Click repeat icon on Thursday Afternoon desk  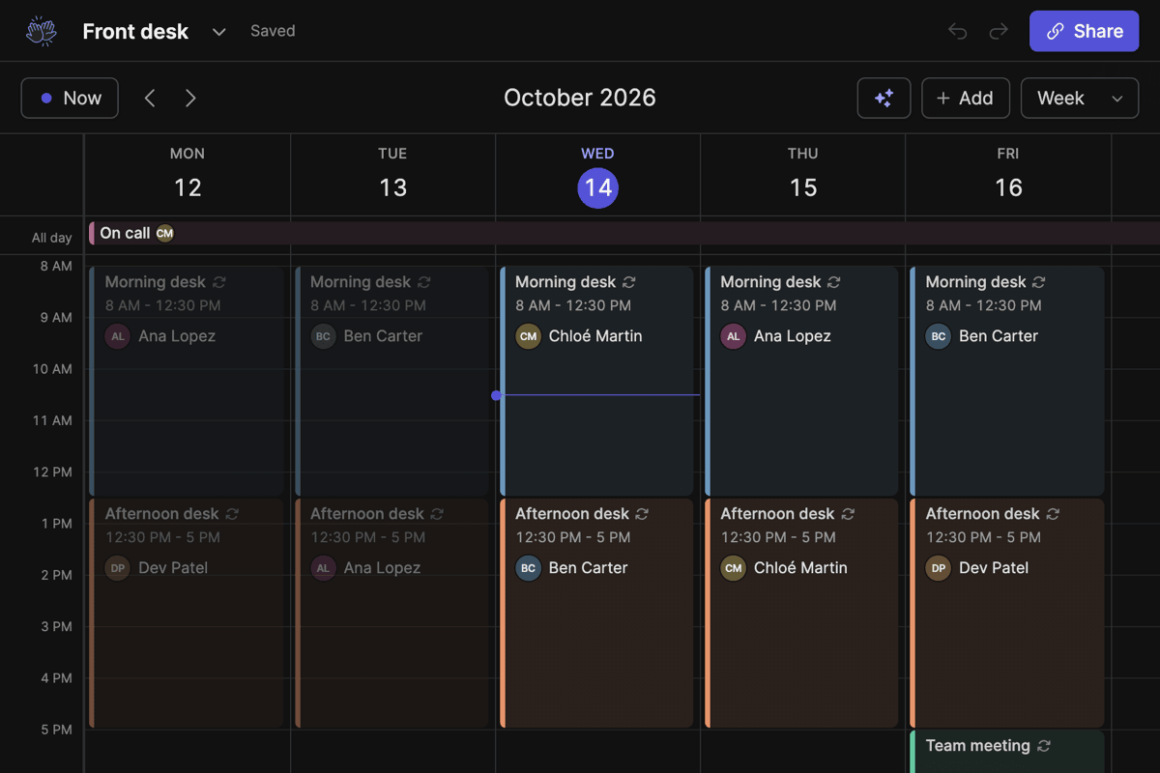848,514
